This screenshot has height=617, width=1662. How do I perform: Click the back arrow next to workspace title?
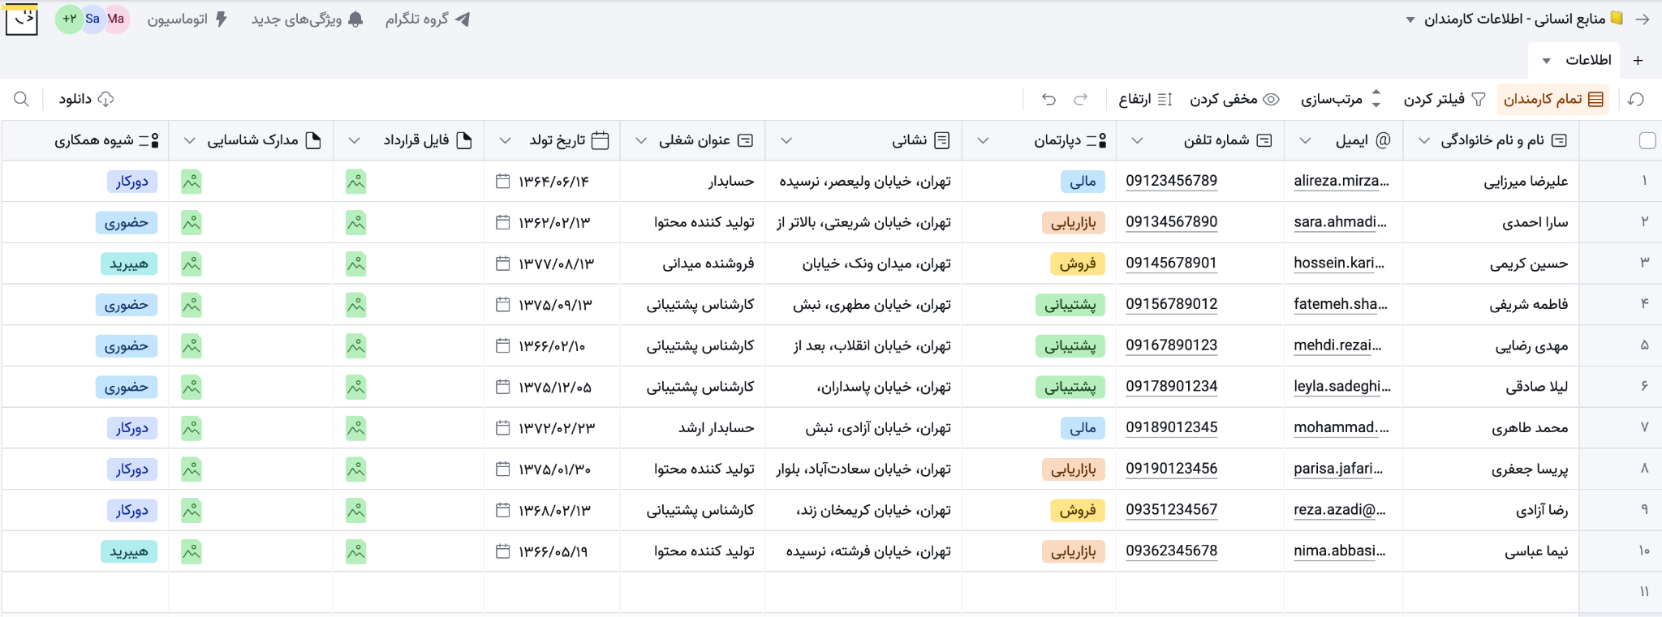[1643, 19]
